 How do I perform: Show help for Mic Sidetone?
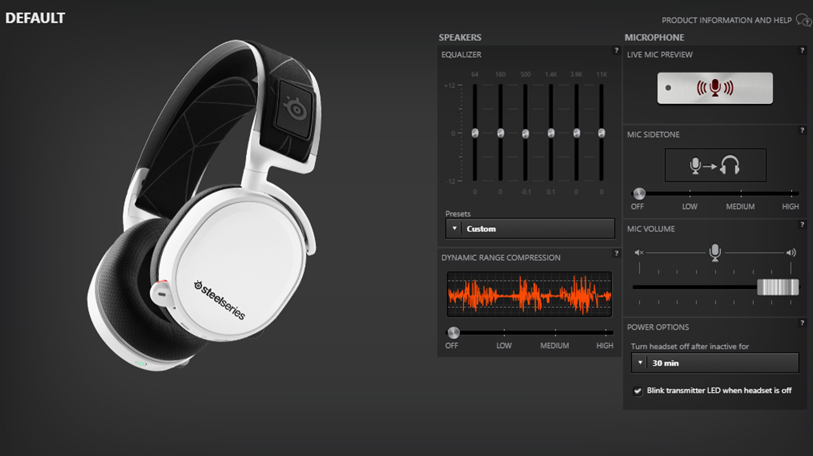(802, 130)
